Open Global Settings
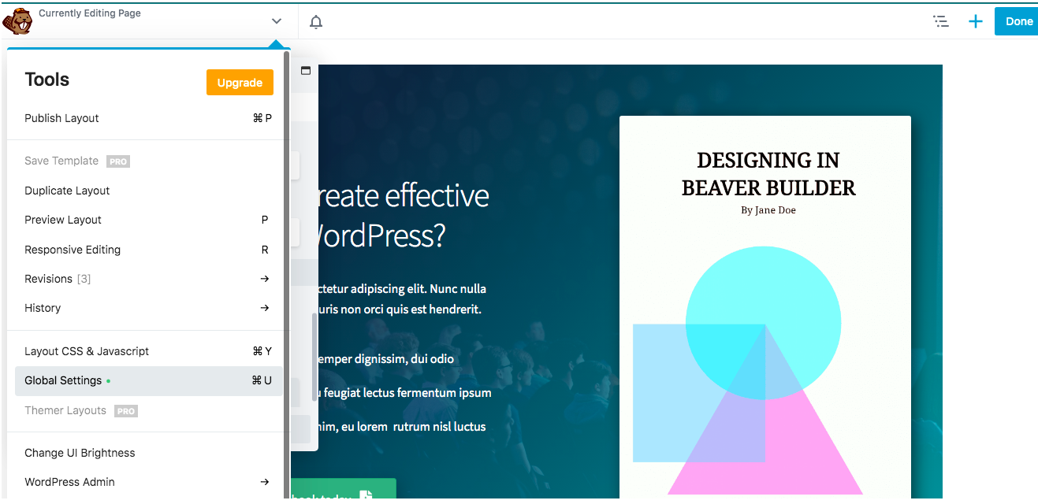Viewport: 1038px width, 504px height. click(63, 380)
